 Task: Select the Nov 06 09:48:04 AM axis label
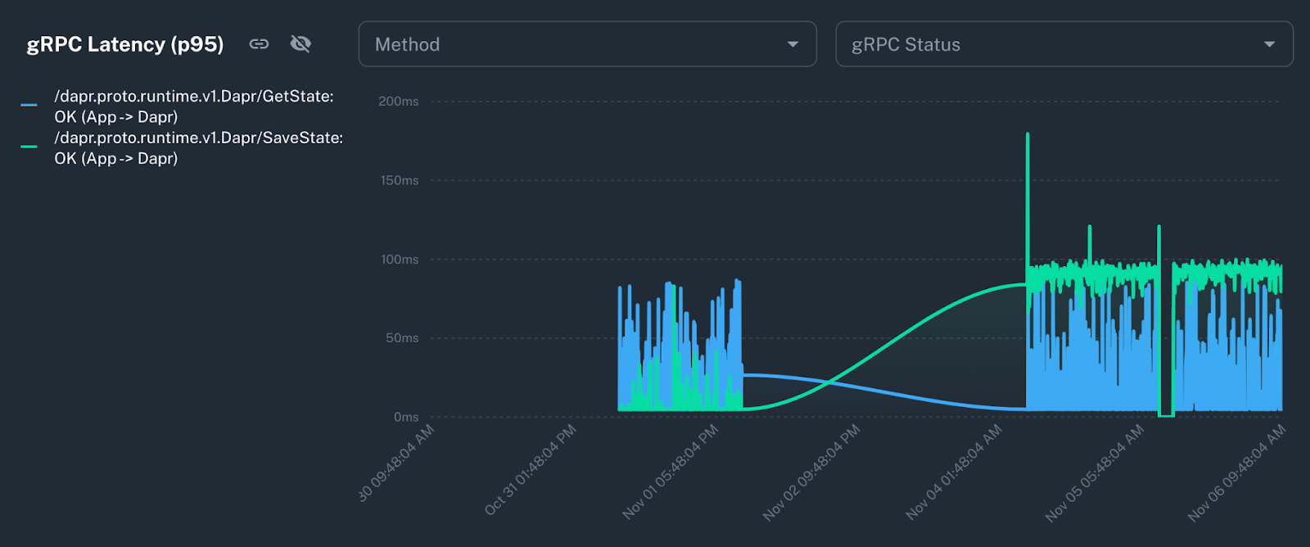coord(1237,472)
